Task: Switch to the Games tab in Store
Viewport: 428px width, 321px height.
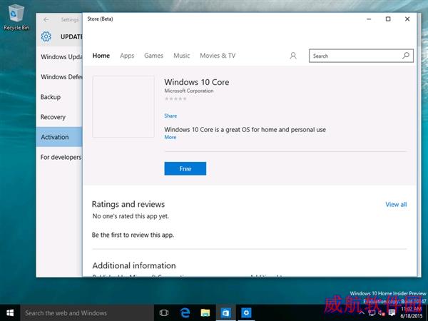Action: (153, 56)
